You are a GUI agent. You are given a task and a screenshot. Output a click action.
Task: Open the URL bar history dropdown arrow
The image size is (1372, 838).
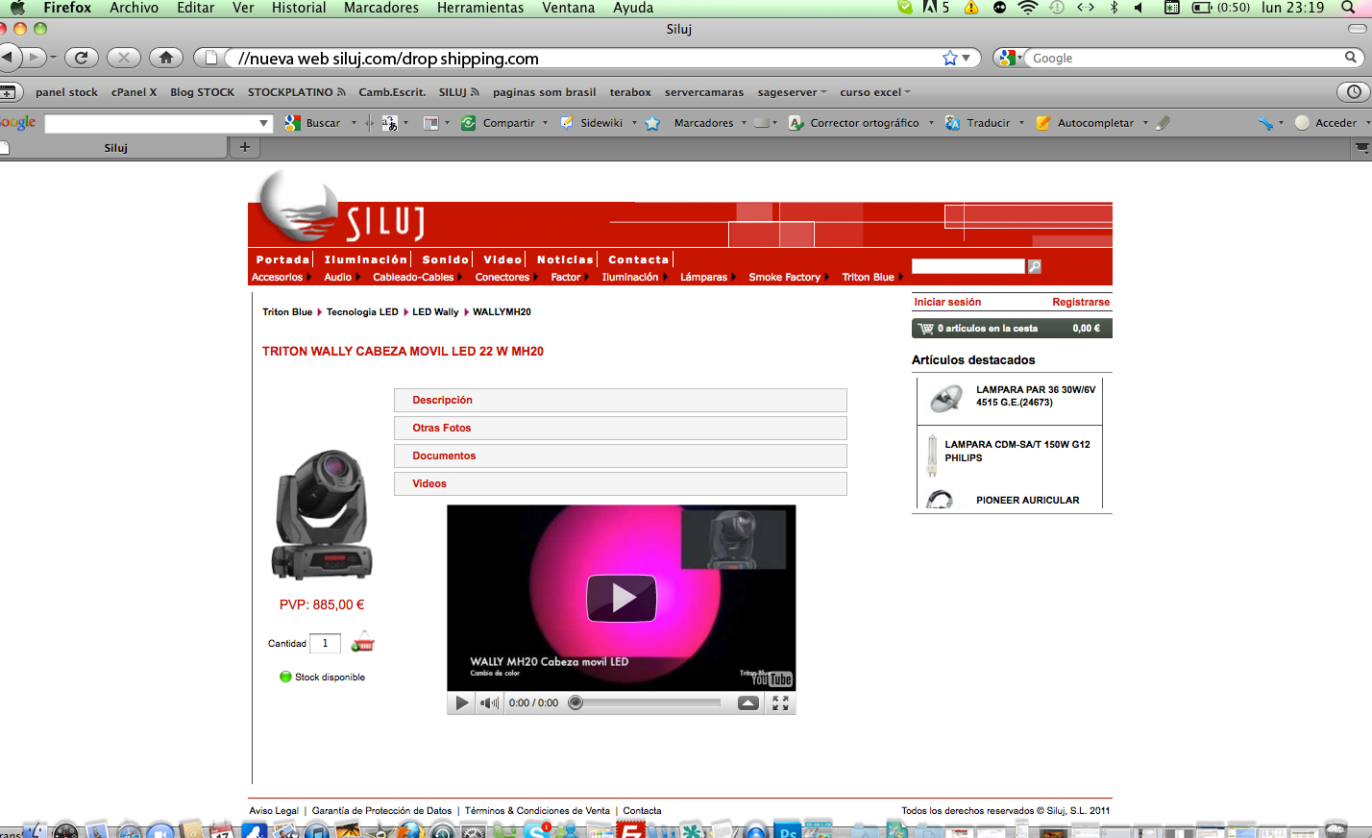(966, 58)
